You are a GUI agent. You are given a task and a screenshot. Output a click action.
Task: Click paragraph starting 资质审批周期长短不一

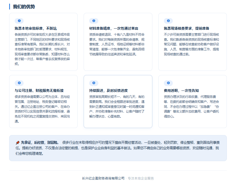coord(117,107)
